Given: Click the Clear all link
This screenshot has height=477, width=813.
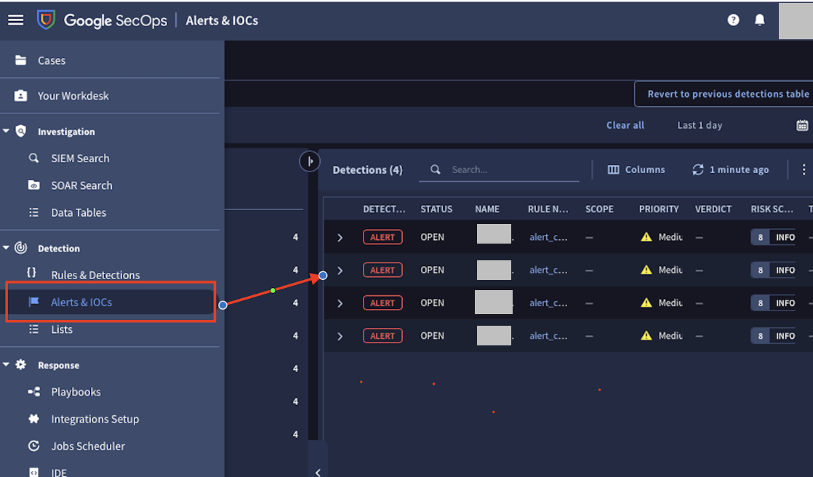Looking at the screenshot, I should tap(625, 125).
